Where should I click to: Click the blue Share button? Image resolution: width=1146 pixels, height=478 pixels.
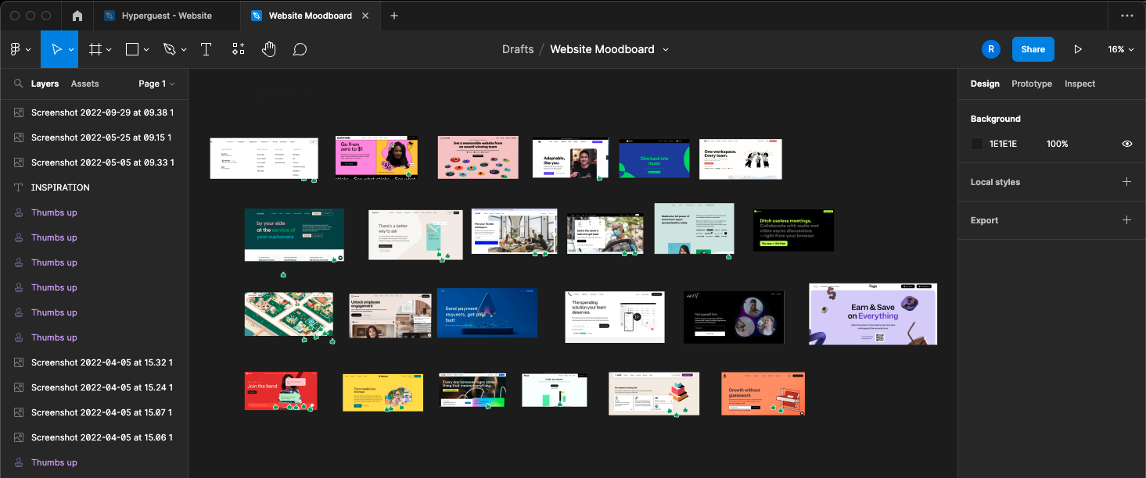coord(1033,49)
